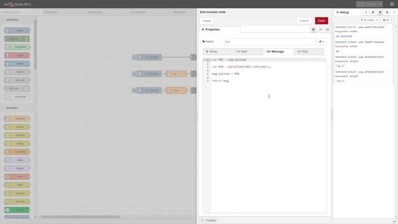
Task: Focus the filter nodes search field
Action: pyautogui.click(x=19, y=12)
